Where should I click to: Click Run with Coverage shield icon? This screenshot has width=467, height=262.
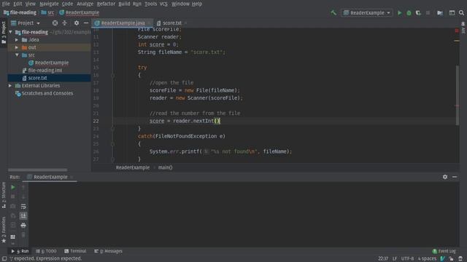click(x=418, y=13)
